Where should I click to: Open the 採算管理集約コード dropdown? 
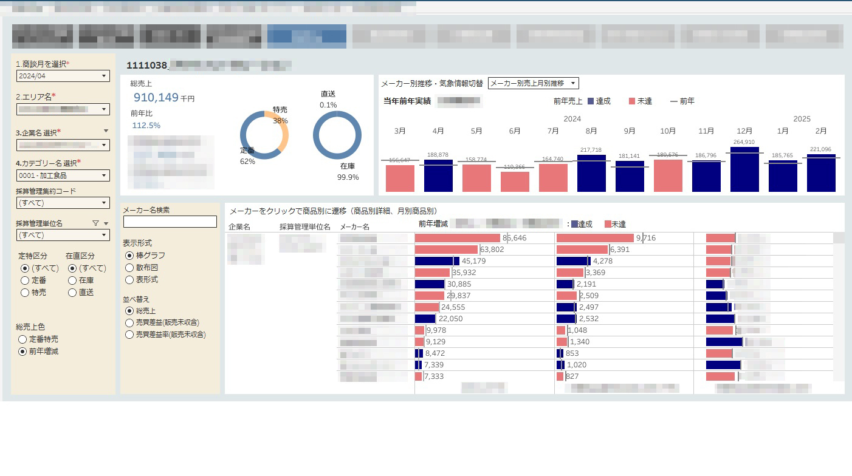click(x=63, y=203)
